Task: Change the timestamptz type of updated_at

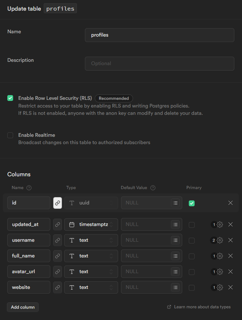Action: click(x=91, y=224)
